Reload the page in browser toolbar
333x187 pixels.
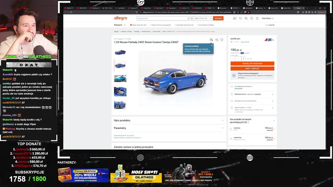[71, 12]
